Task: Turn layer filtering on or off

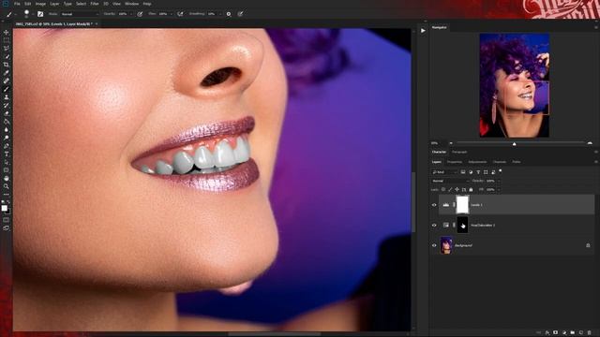Action: tap(500, 171)
